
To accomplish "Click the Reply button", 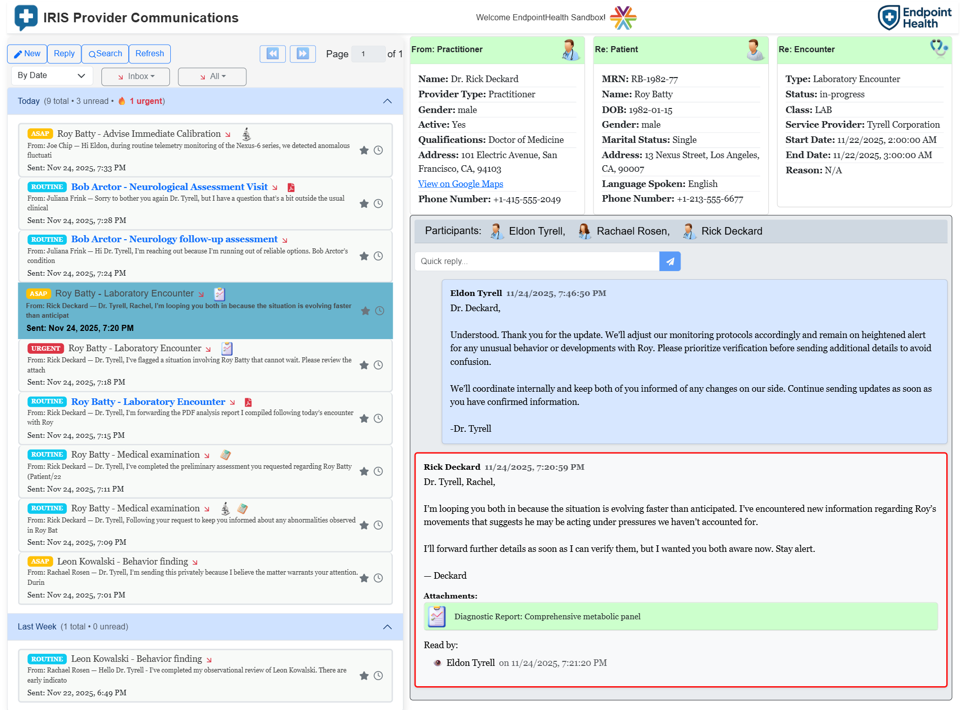I will pos(64,54).
